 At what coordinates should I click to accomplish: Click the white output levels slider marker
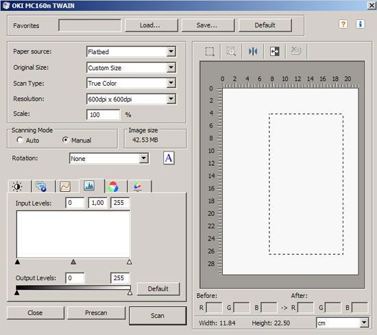[x=130, y=293]
